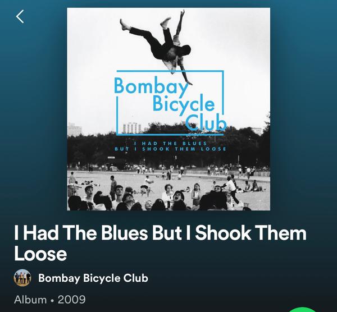Tap the word 'Loose' in the title

coord(40,254)
